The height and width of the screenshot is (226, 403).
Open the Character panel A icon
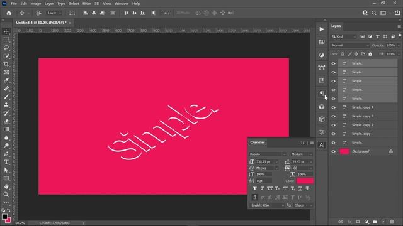(x=322, y=145)
